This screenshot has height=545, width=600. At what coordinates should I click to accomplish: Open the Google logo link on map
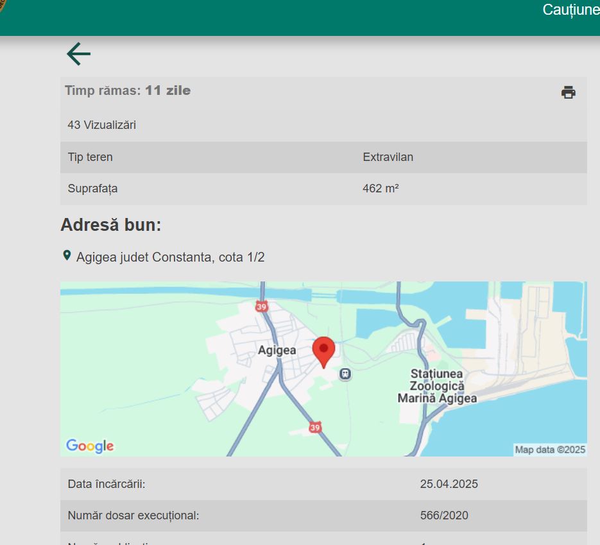coord(90,446)
